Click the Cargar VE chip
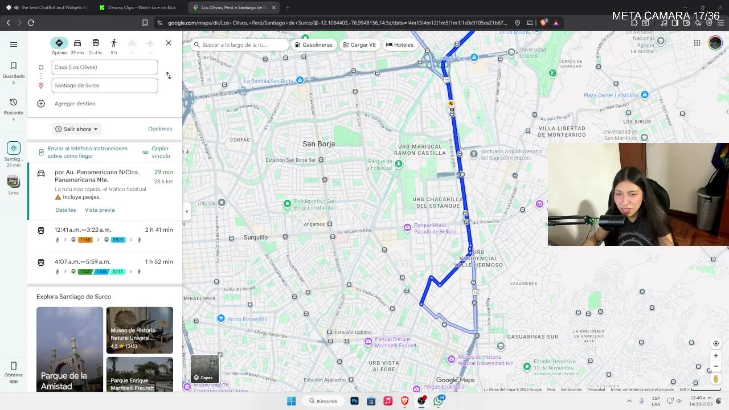729x410 pixels. (x=359, y=44)
